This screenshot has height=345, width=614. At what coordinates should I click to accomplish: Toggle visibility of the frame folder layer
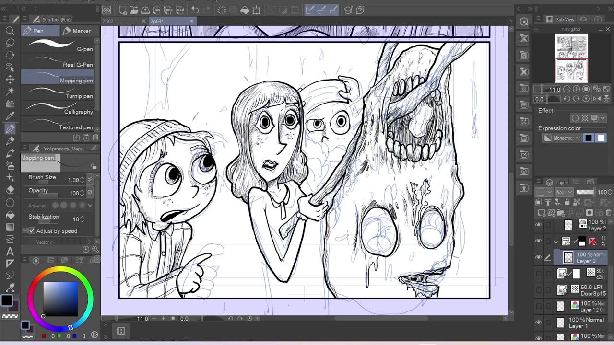[x=539, y=241]
